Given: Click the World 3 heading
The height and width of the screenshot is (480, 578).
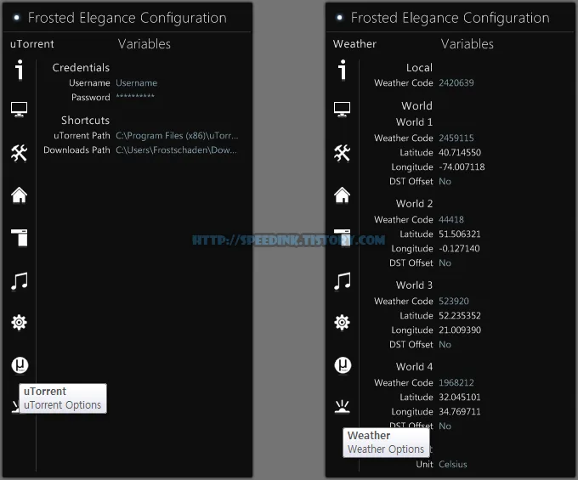Looking at the screenshot, I should 414,285.
